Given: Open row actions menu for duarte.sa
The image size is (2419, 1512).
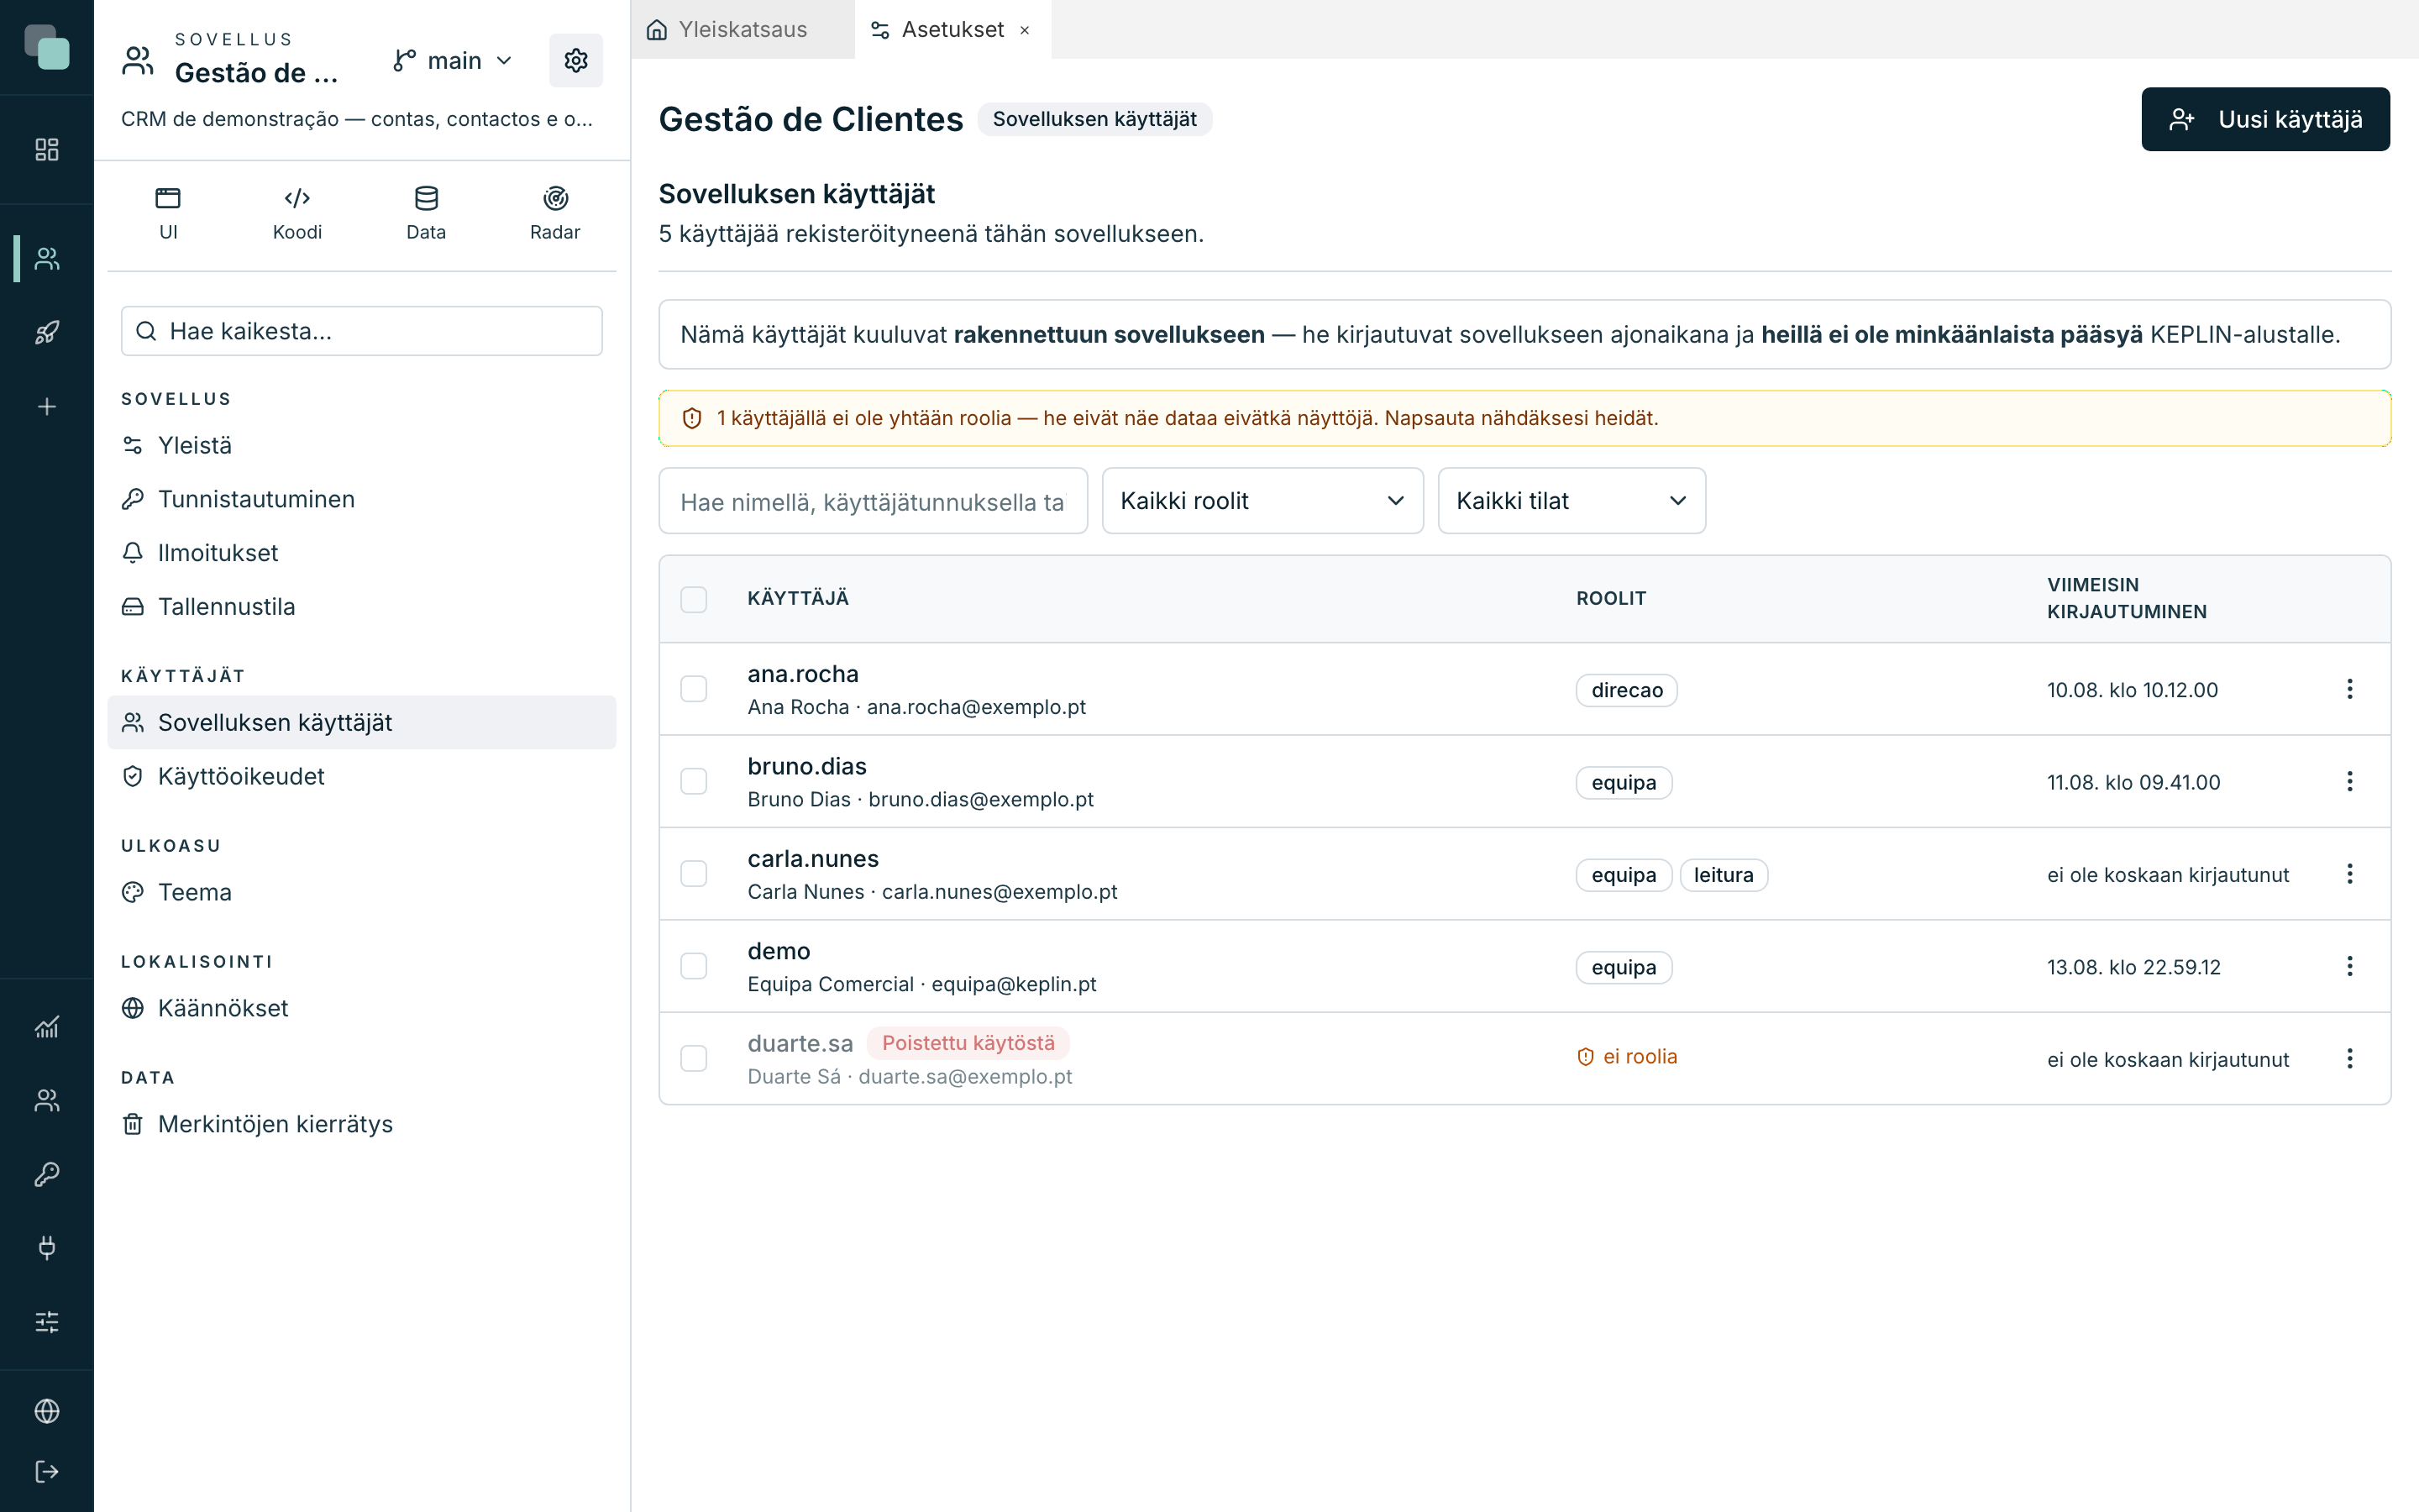Looking at the screenshot, I should point(2350,1059).
